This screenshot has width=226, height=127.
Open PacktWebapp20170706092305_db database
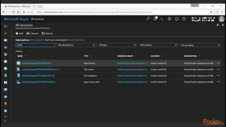[38, 76]
